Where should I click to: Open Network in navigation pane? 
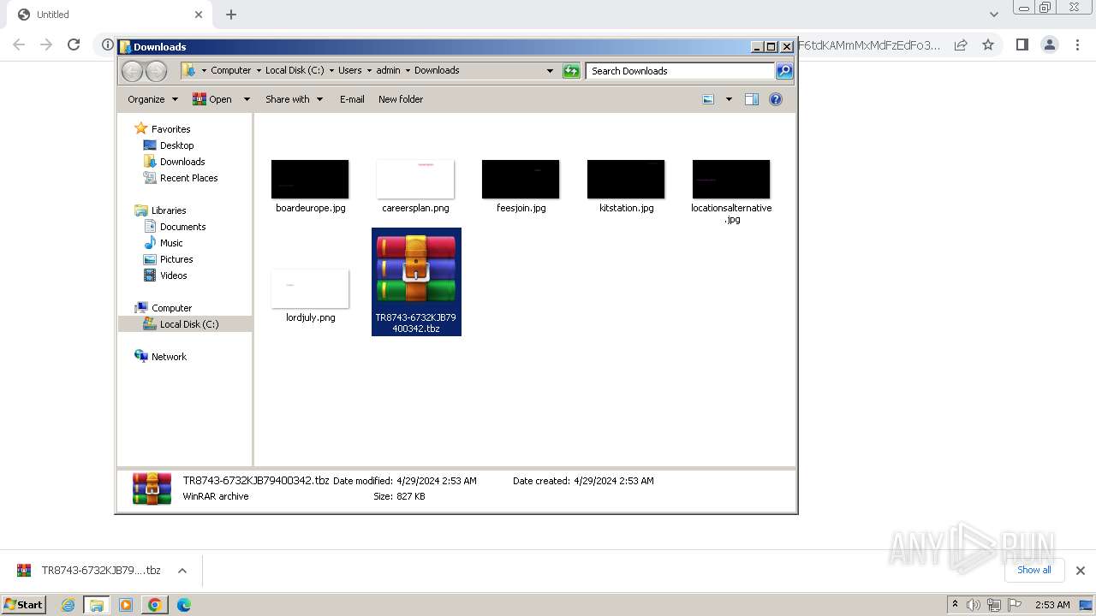coord(160,357)
